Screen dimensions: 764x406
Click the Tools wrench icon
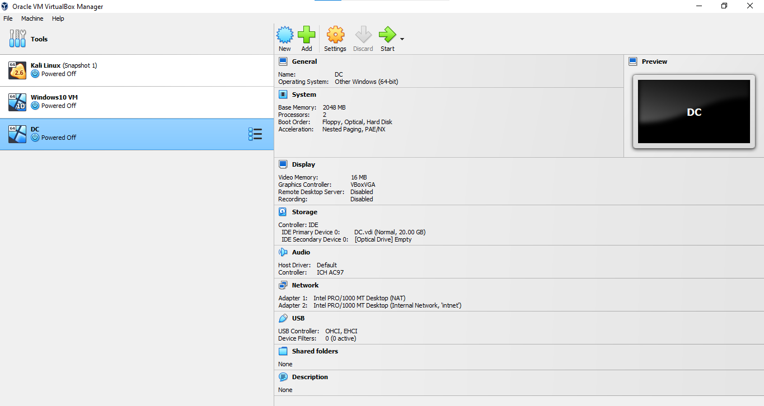pyautogui.click(x=17, y=39)
